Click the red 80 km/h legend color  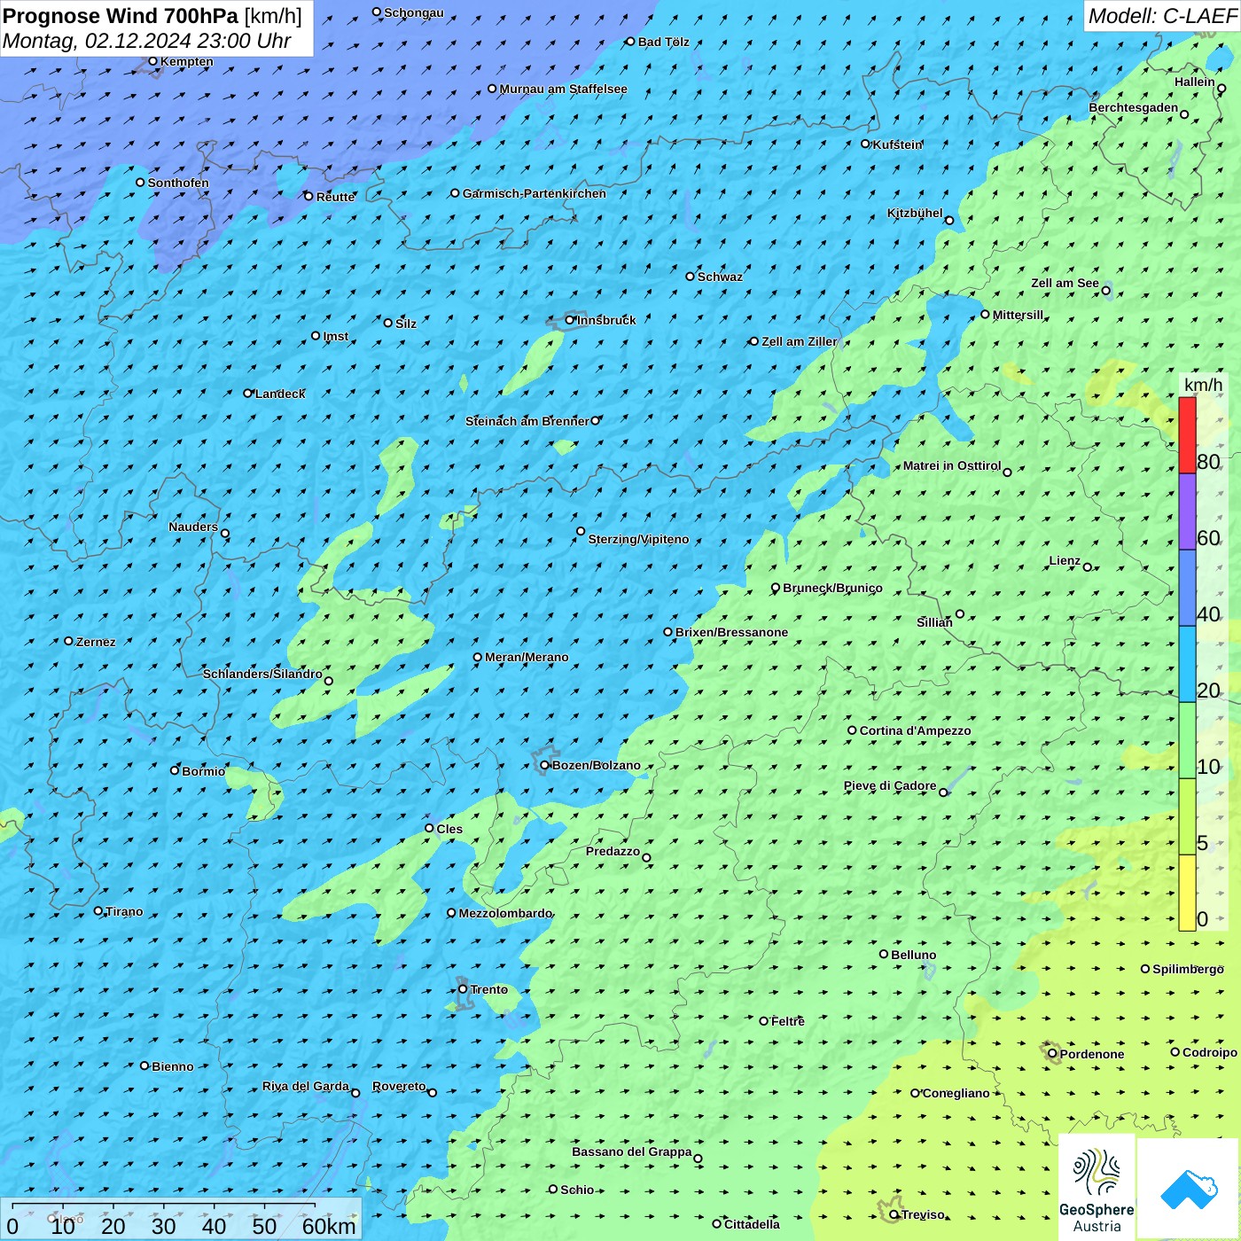[x=1187, y=434]
